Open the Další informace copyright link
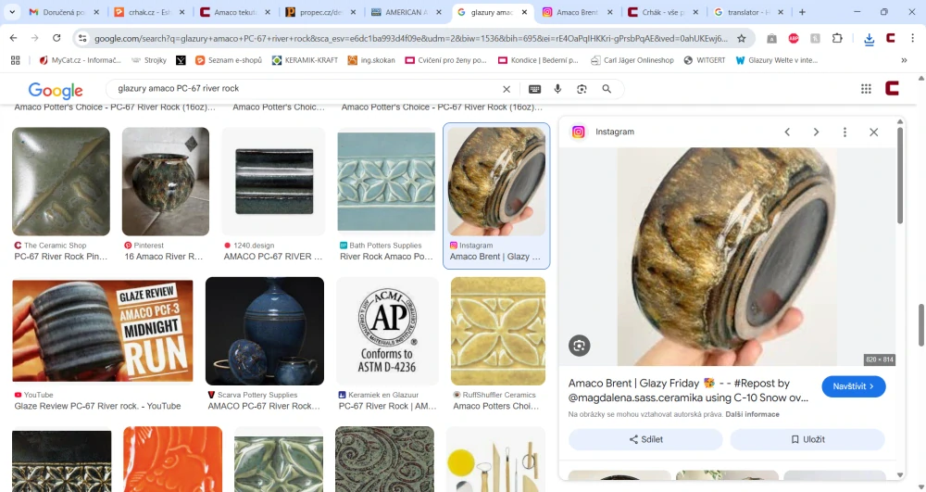926x492 pixels. (752, 414)
